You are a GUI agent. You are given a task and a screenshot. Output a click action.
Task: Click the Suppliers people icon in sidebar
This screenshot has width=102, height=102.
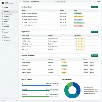(x=3, y=16)
